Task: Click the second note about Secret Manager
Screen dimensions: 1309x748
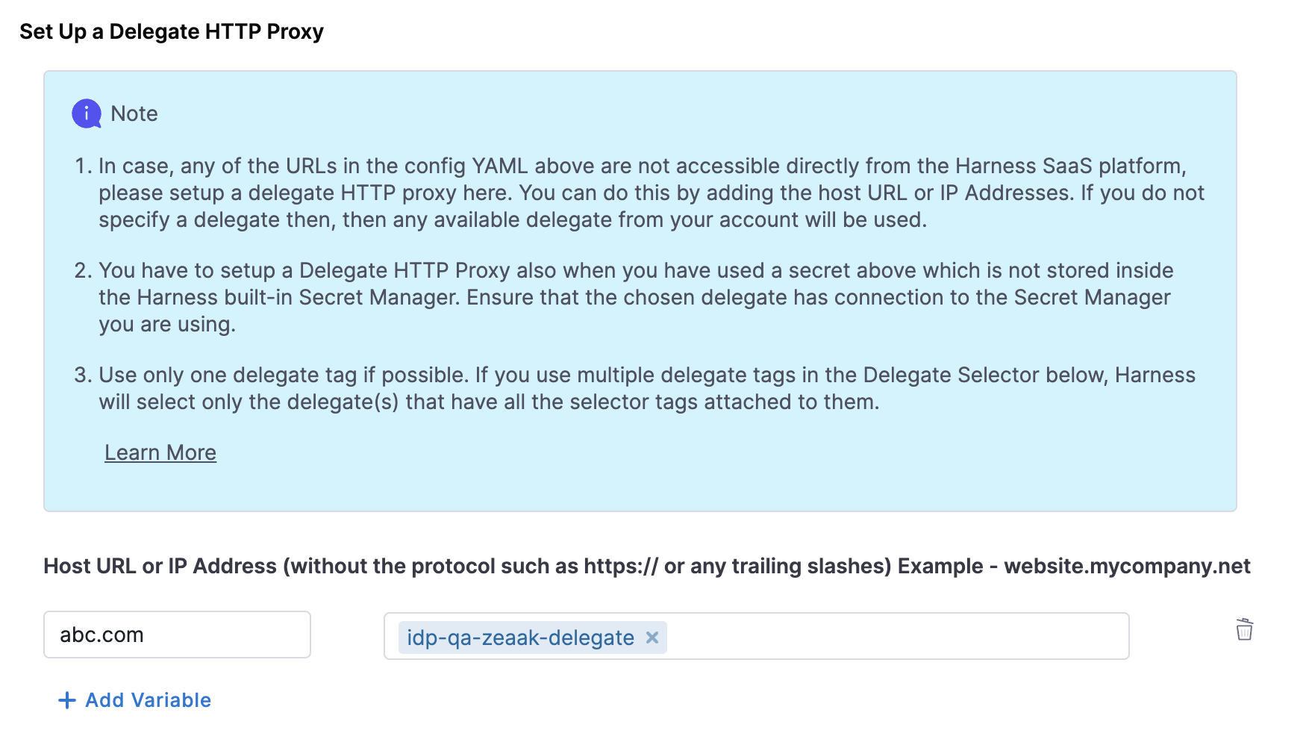Action: [x=634, y=297]
